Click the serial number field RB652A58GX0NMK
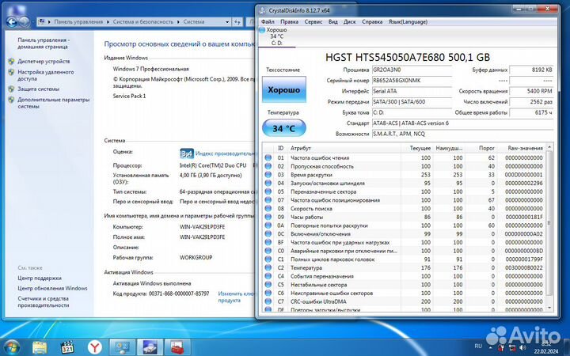This screenshot has width=570, height=356. (412, 80)
